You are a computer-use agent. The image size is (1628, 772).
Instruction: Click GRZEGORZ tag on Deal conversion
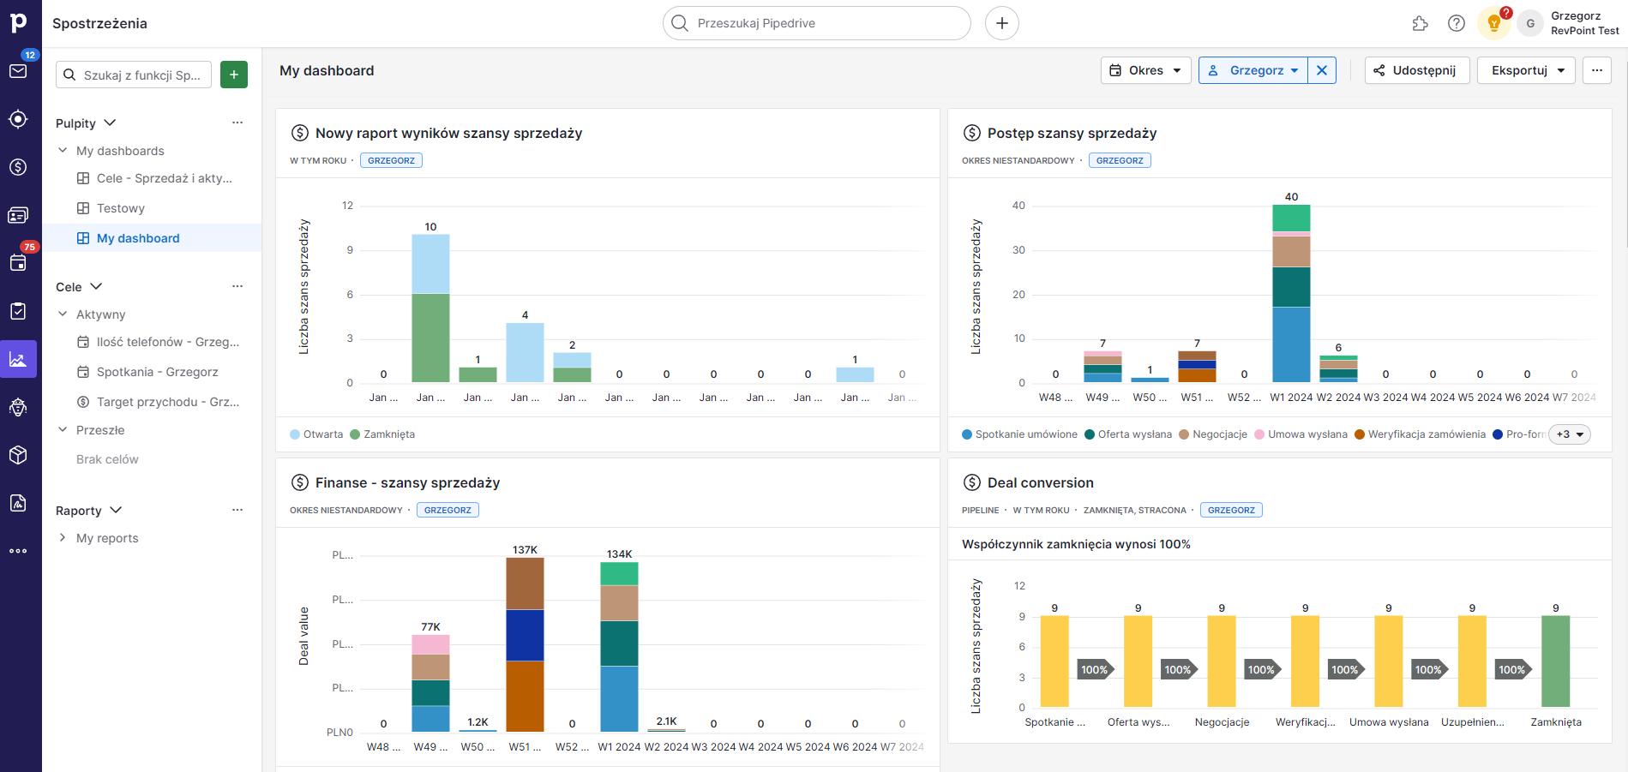pyautogui.click(x=1231, y=510)
